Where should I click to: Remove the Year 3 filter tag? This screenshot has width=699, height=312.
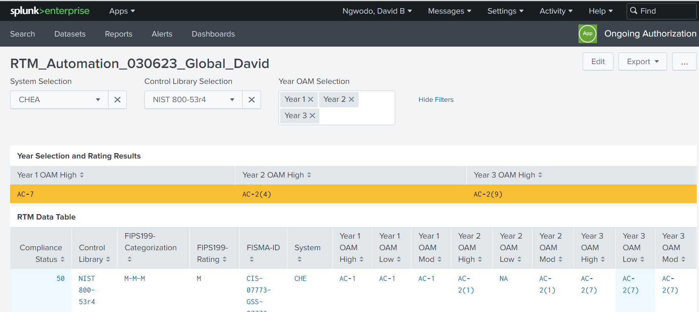312,116
